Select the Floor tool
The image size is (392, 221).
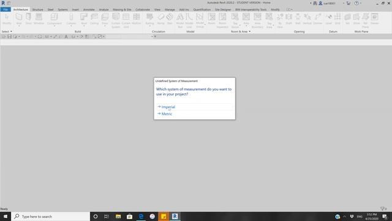tap(105, 19)
